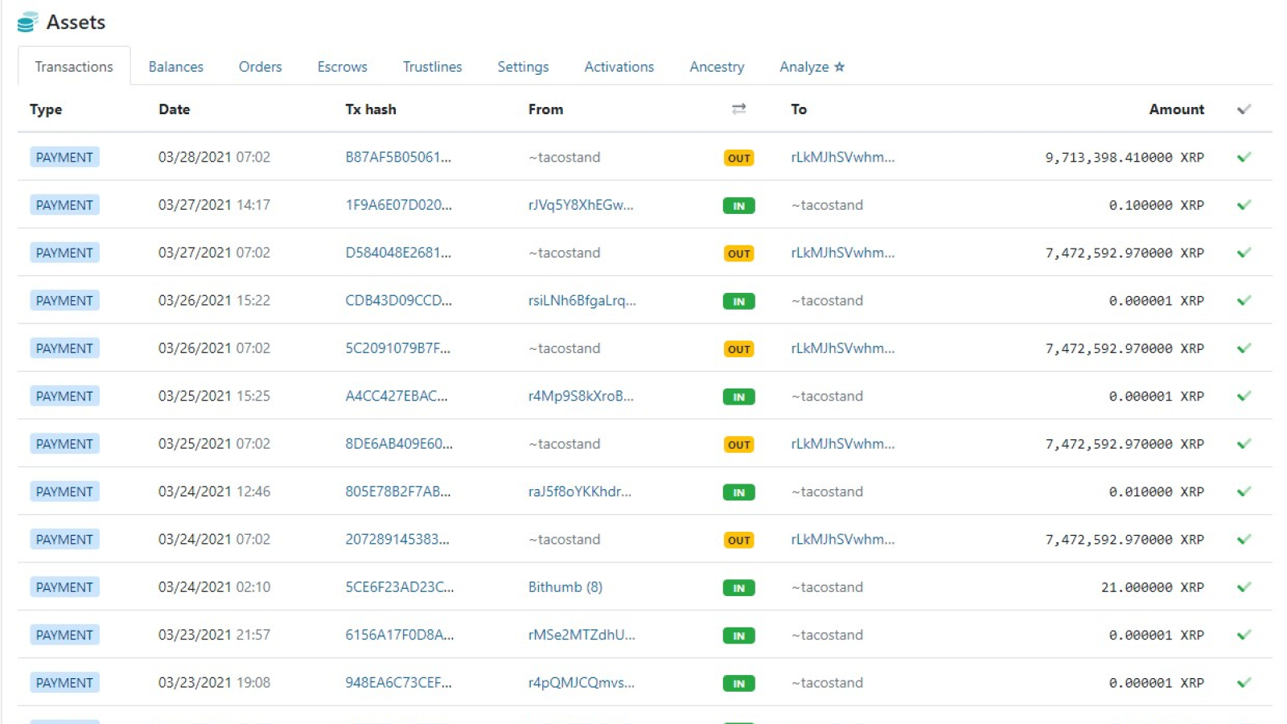1287x724 pixels.
Task: Open recipient rLkMJhSVwhm... on 03/24/2021 07:02 row
Action: coord(842,539)
